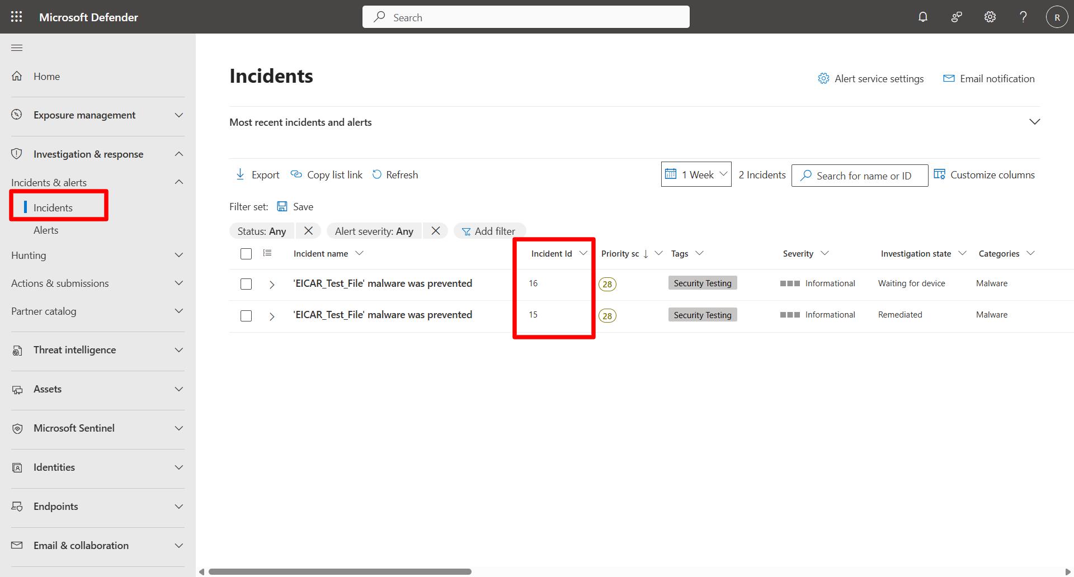Open the community people icon in header
Viewport: 1074px width, 577px height.
957,17
